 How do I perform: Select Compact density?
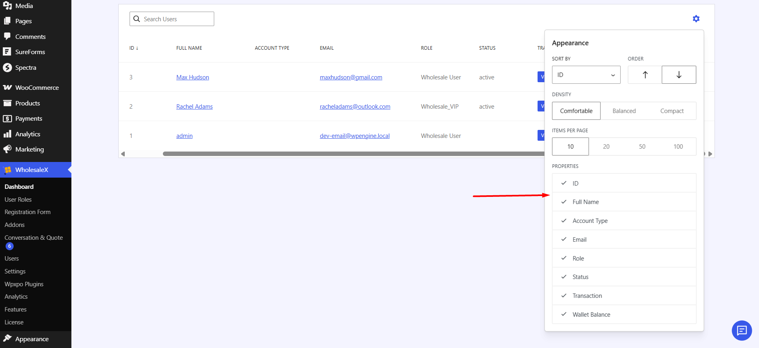[x=672, y=111]
